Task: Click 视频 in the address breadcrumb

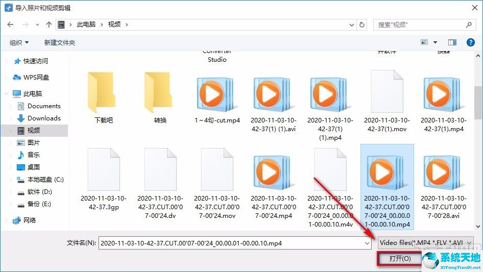Action: click(x=114, y=24)
